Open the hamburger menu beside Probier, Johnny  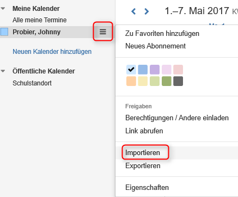click(x=103, y=32)
